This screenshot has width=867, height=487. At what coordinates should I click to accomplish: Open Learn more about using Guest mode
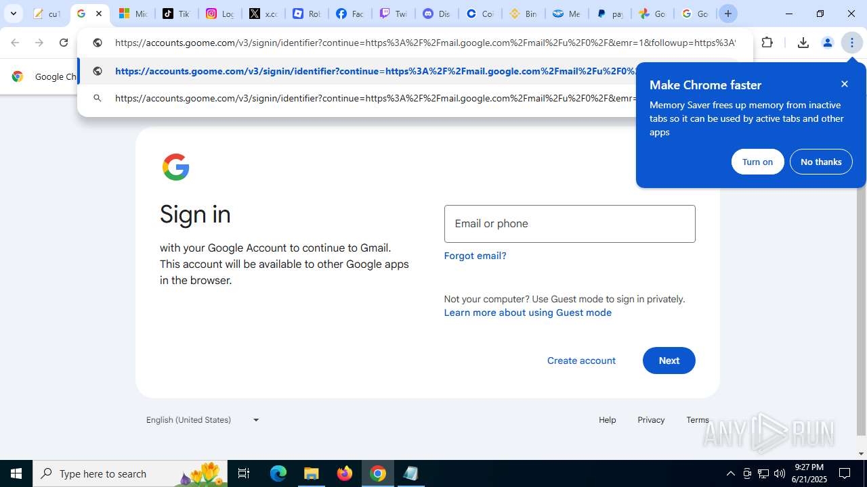click(528, 312)
